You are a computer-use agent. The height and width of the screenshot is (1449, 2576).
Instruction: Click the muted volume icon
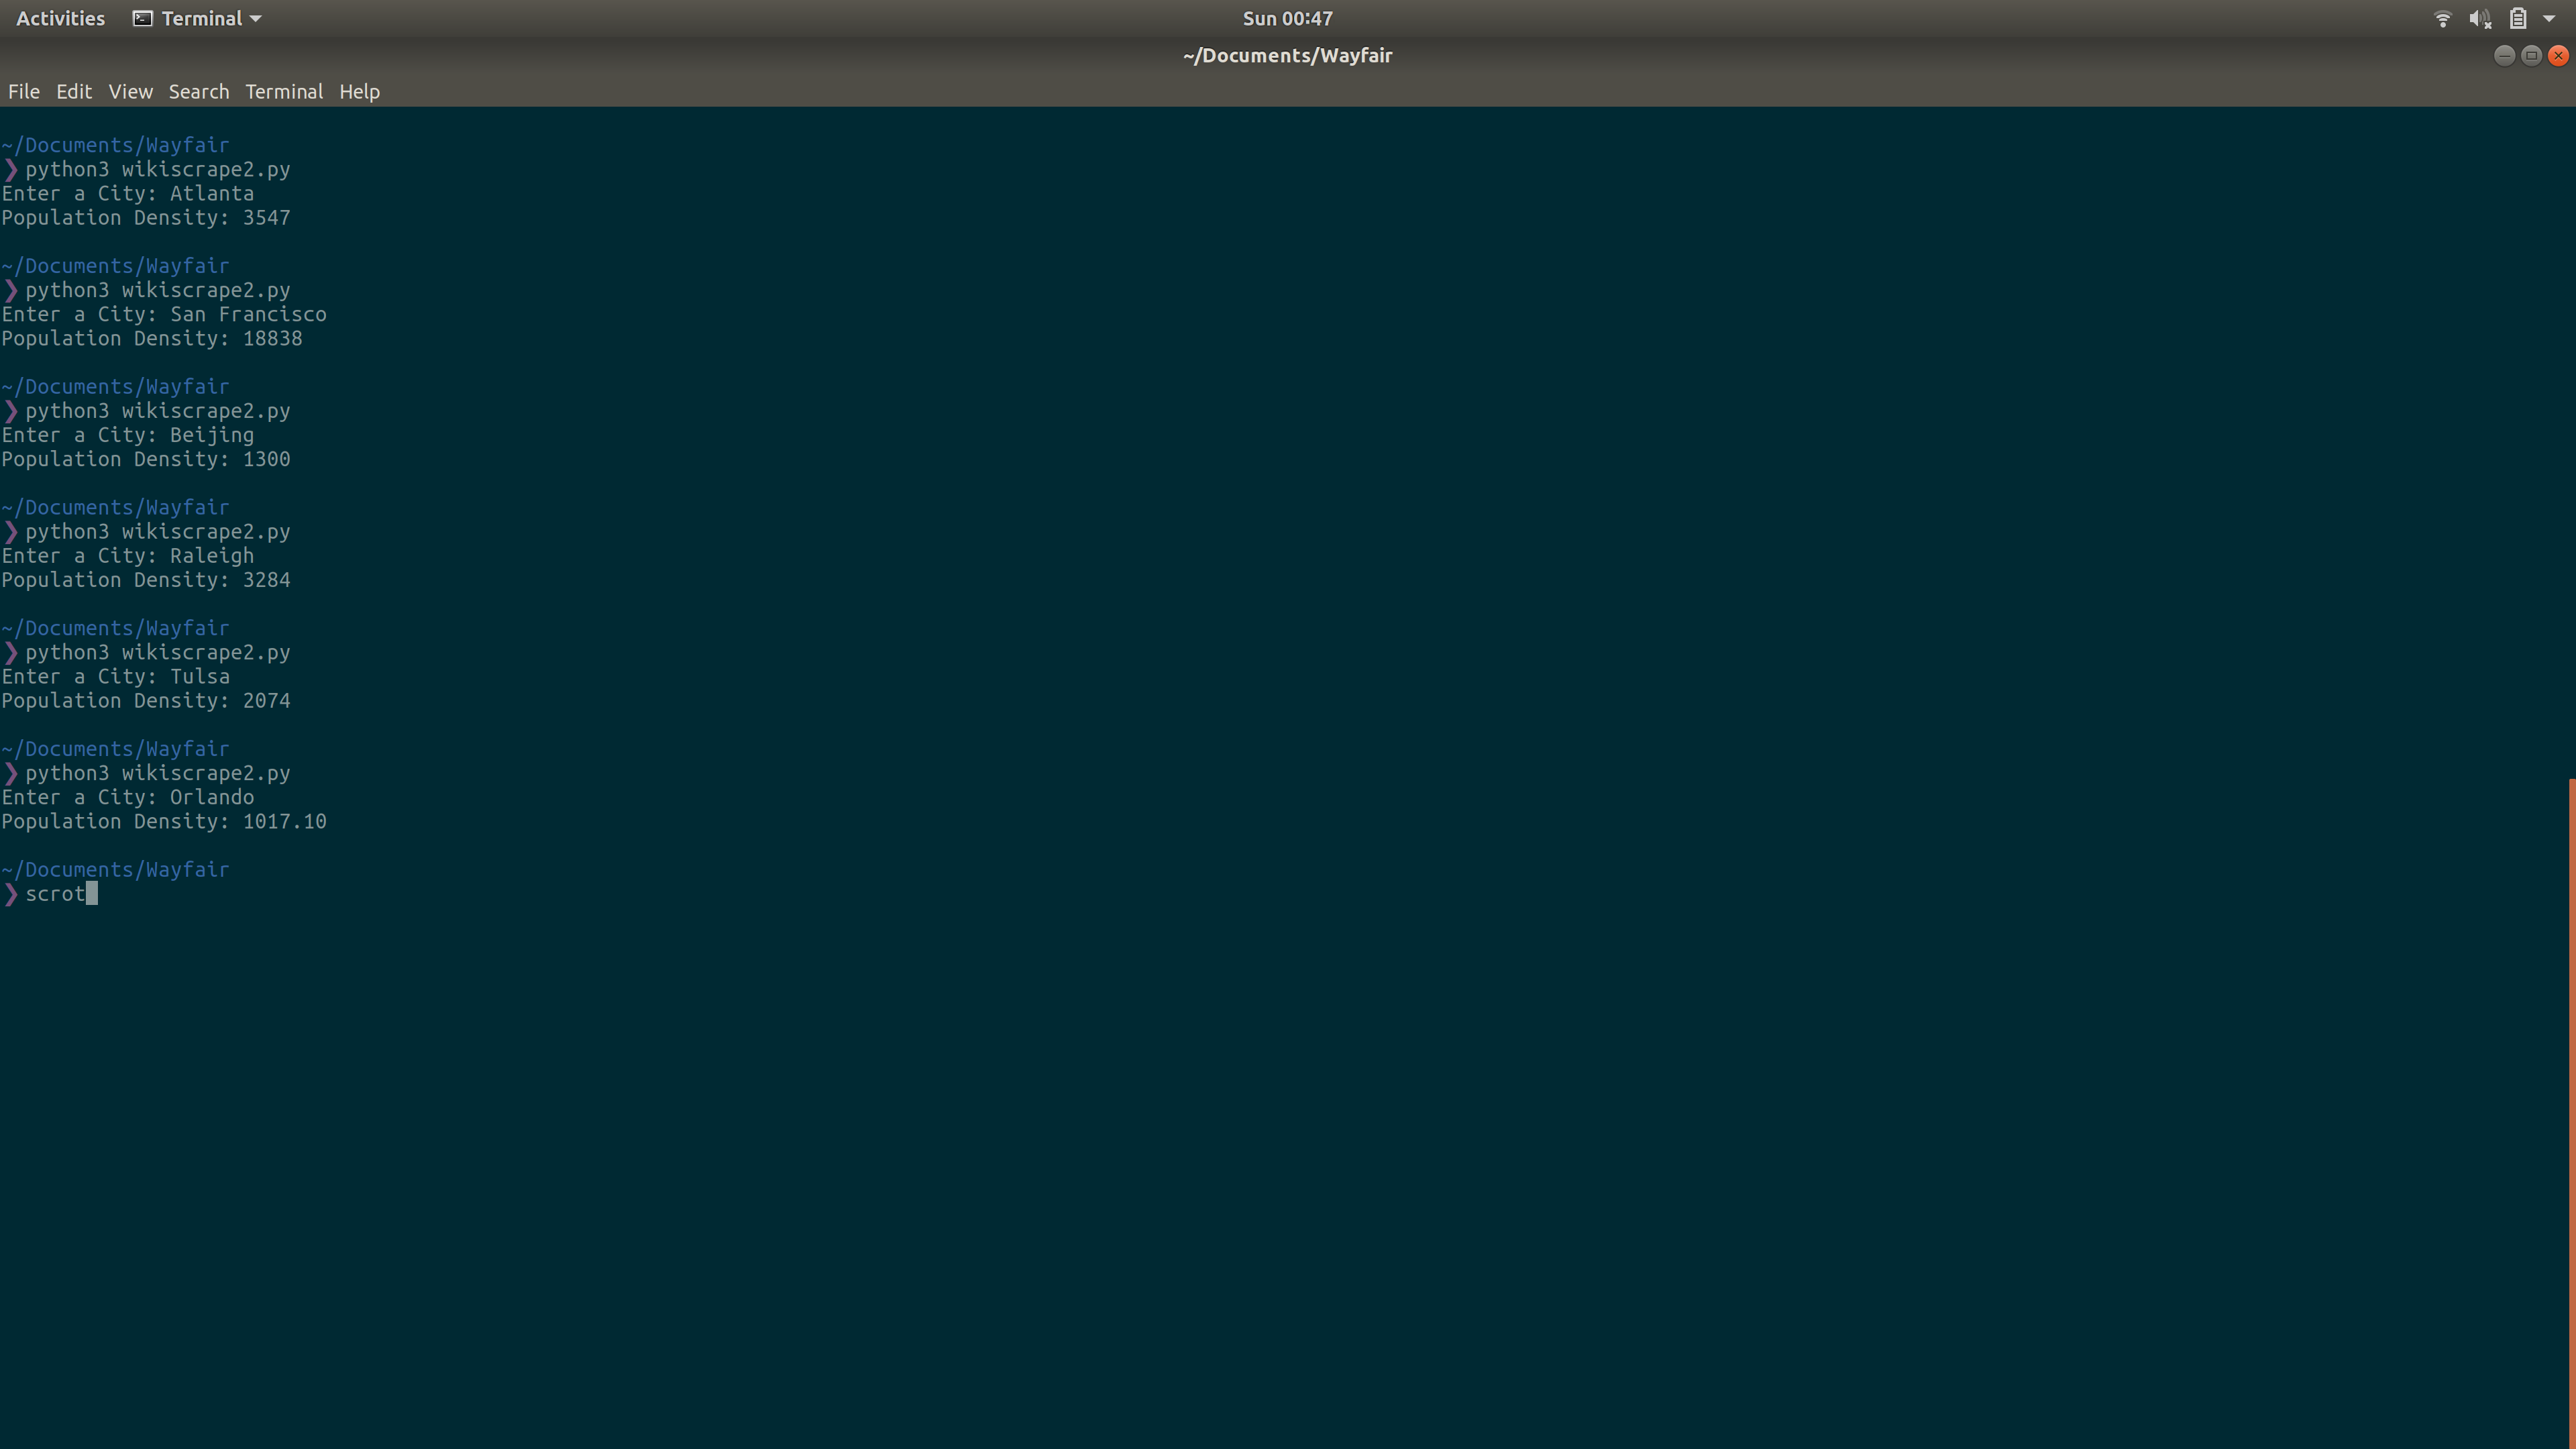pos(2480,18)
